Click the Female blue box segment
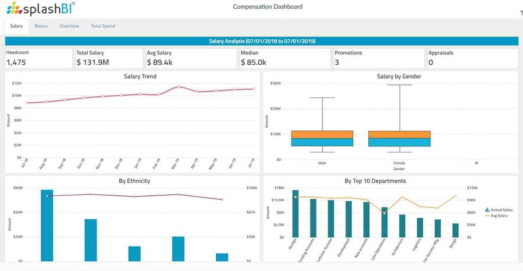The height and width of the screenshot is (271, 523). click(x=399, y=142)
